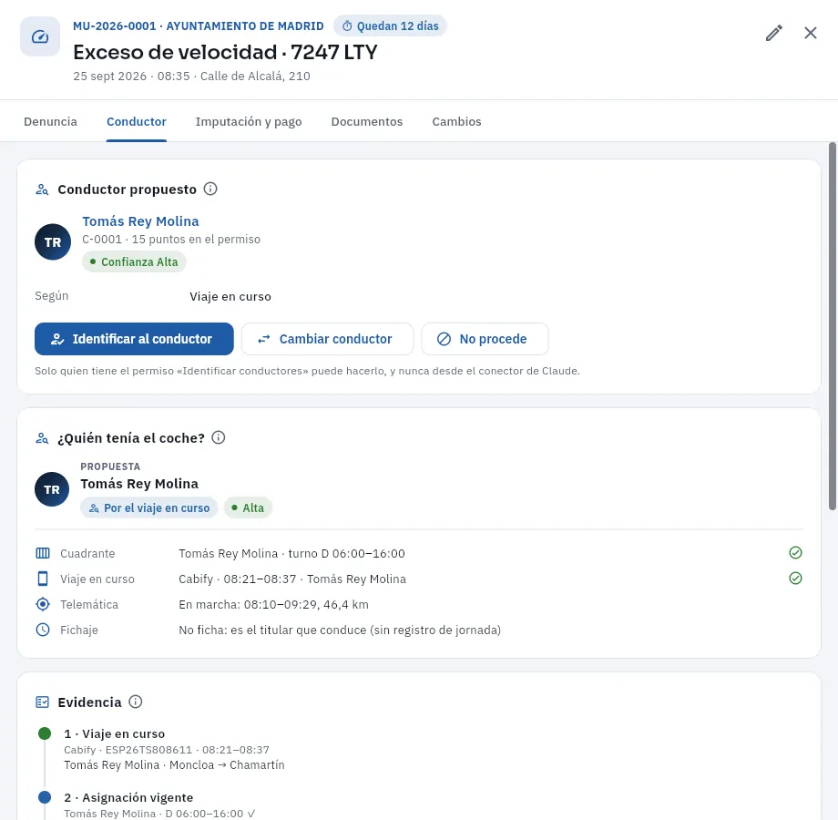The width and height of the screenshot is (838, 820).
Task: Click Identificar al conductor button
Action: click(x=134, y=339)
